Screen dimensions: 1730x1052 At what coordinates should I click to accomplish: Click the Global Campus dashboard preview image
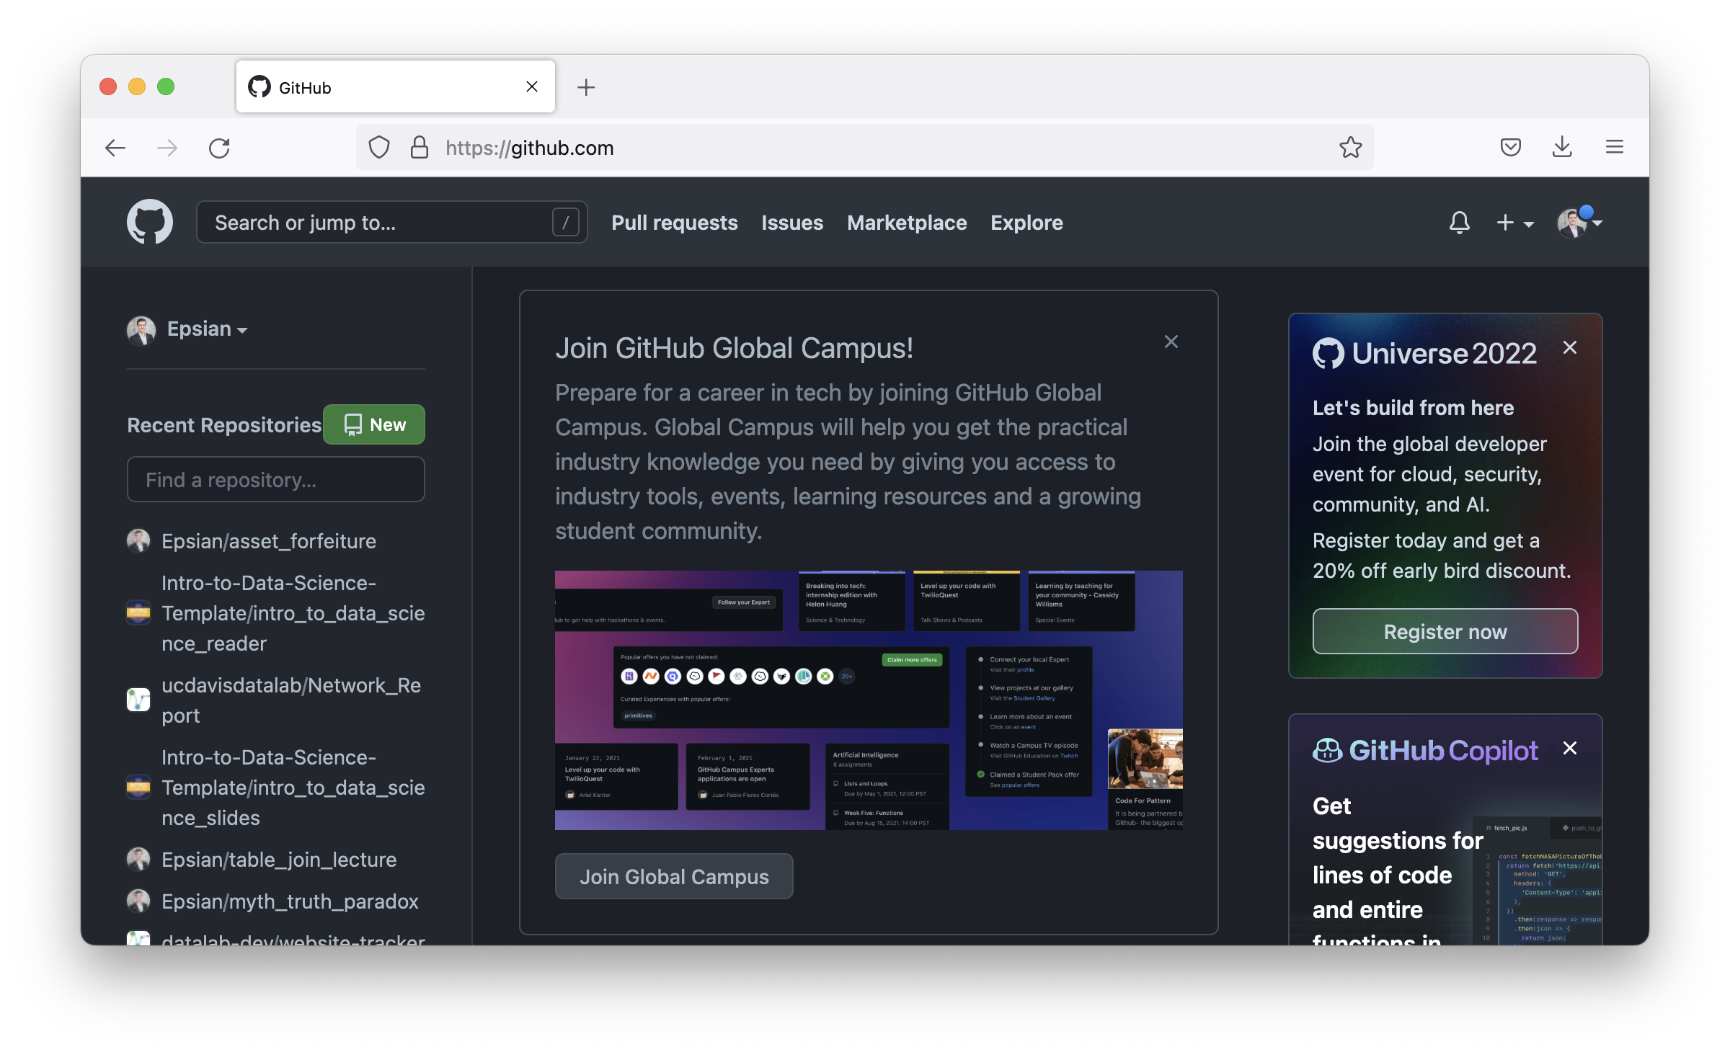coord(868,700)
